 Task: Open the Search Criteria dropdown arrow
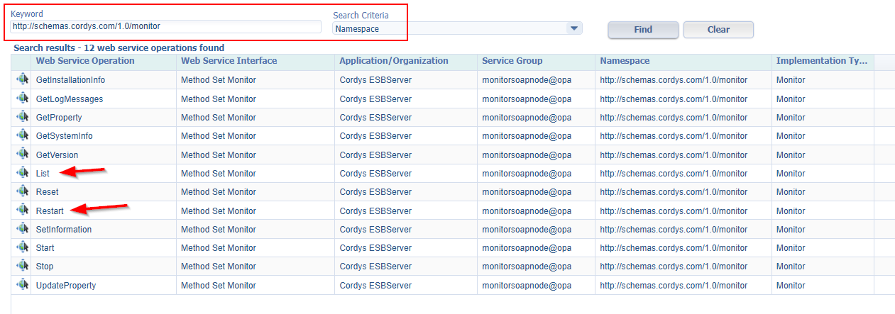(573, 28)
